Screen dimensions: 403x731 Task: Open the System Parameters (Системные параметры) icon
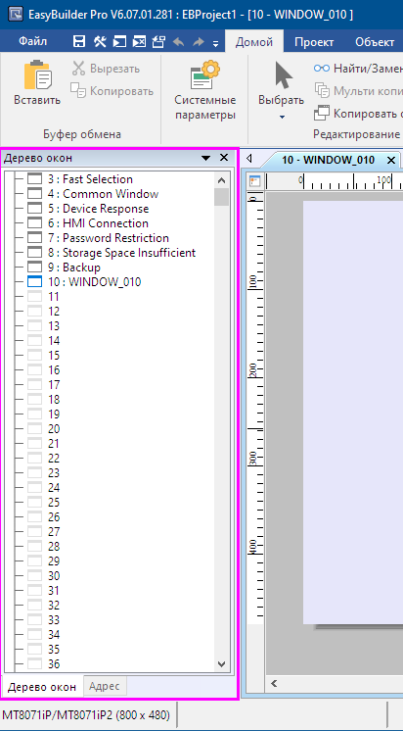205,74
